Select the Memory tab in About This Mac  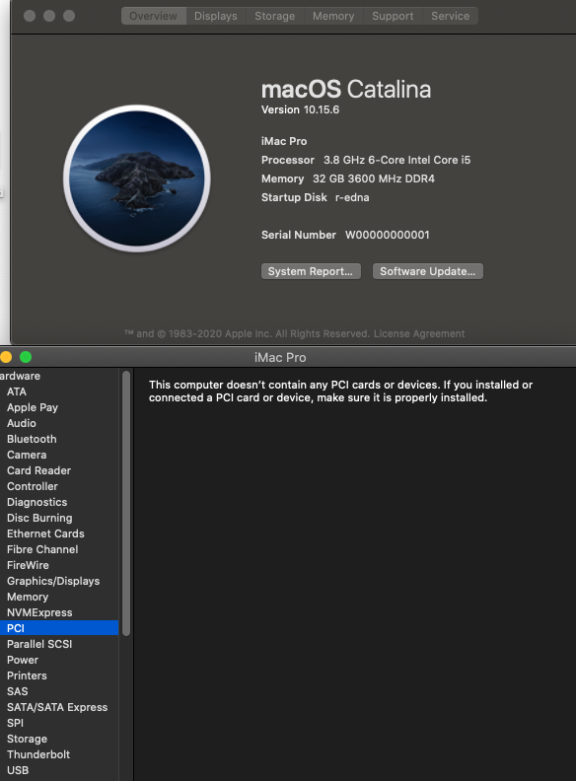(x=333, y=16)
